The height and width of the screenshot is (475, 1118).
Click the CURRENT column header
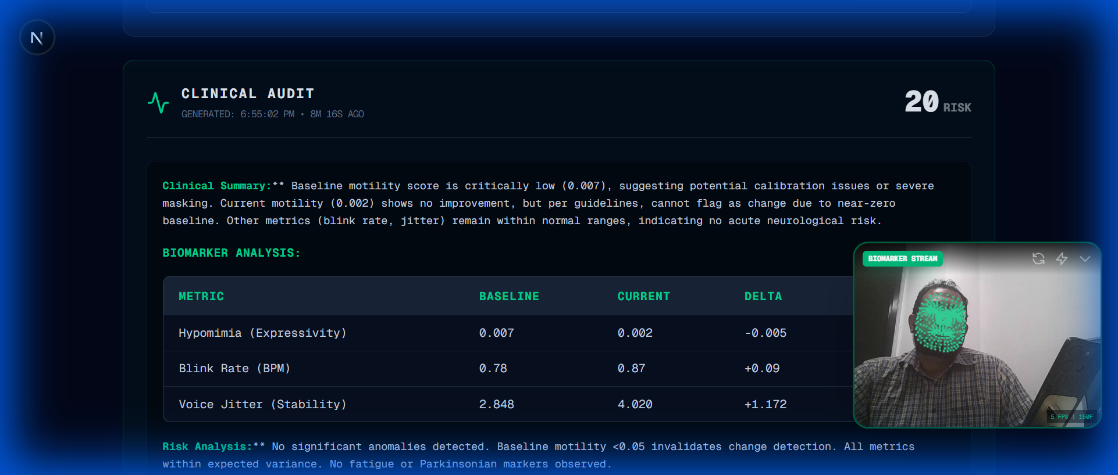(643, 296)
